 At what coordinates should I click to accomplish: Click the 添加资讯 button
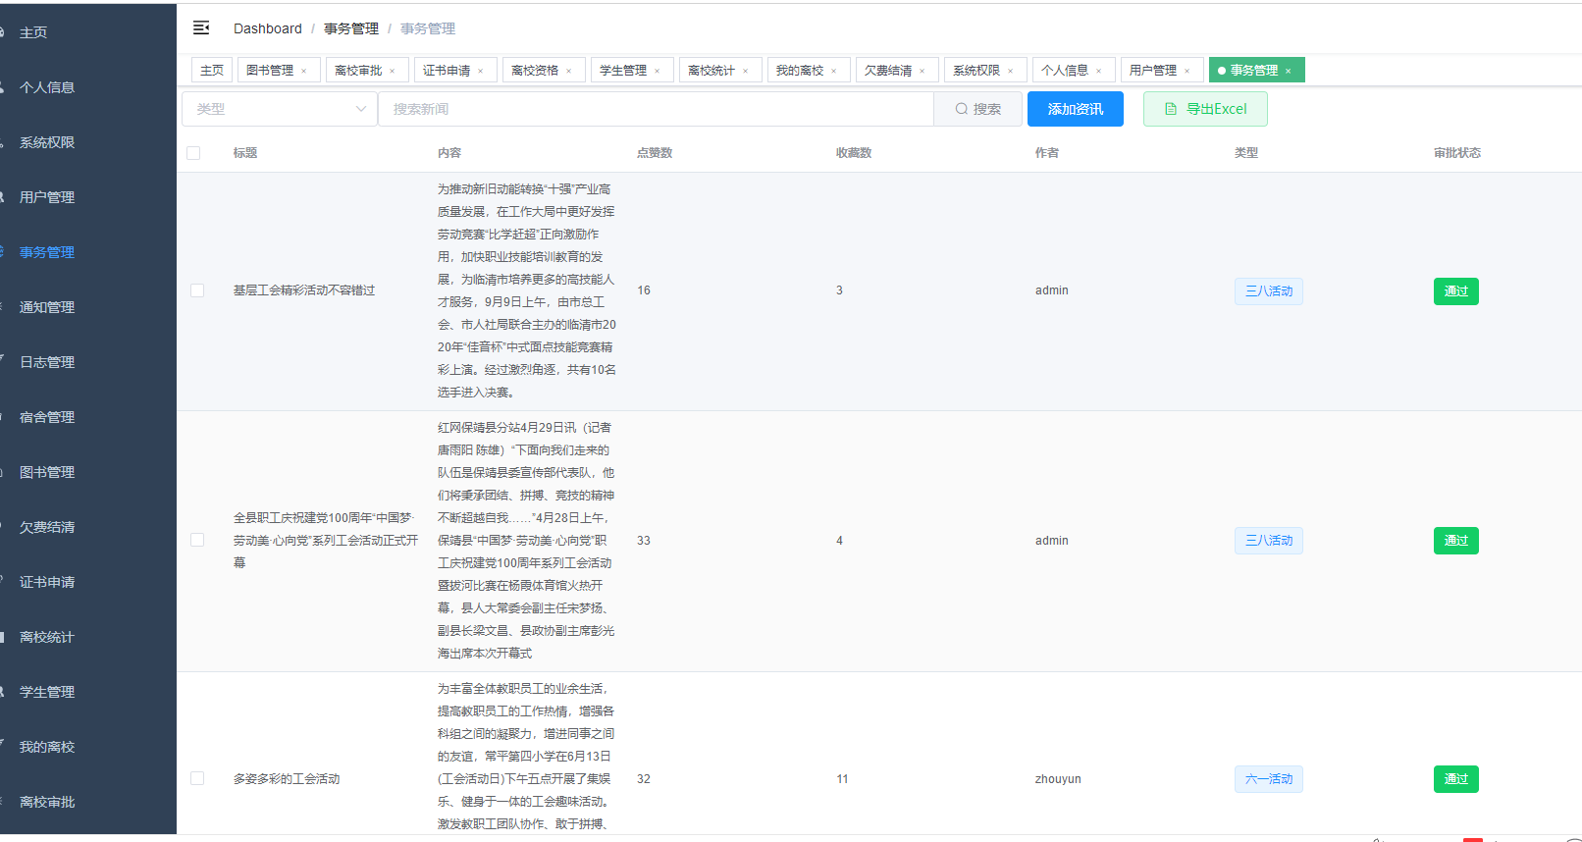coord(1076,109)
